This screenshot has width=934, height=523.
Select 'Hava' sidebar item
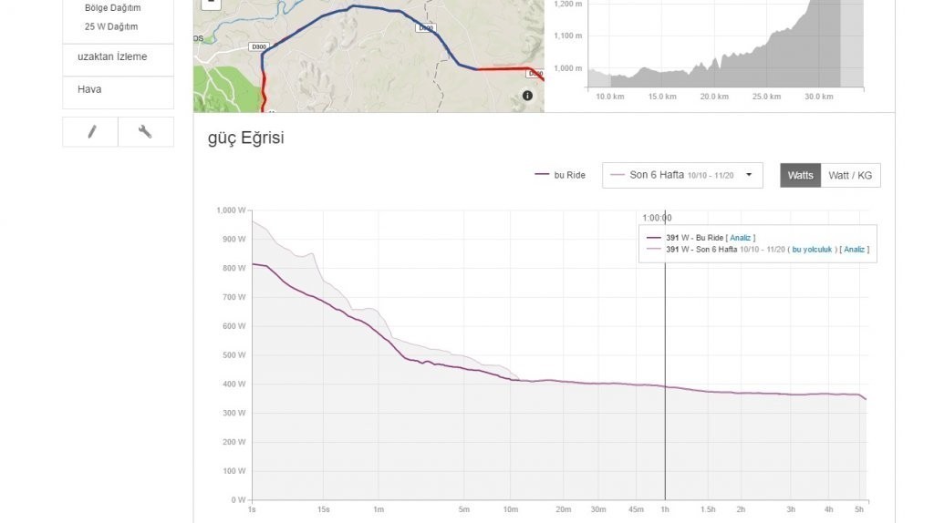[89, 89]
